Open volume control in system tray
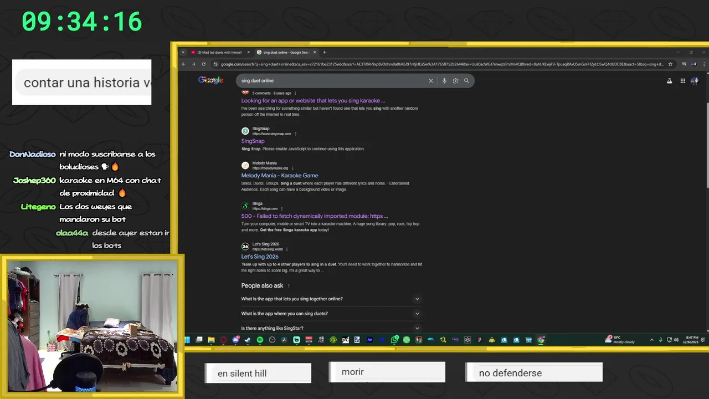709x399 pixels. [x=676, y=340]
